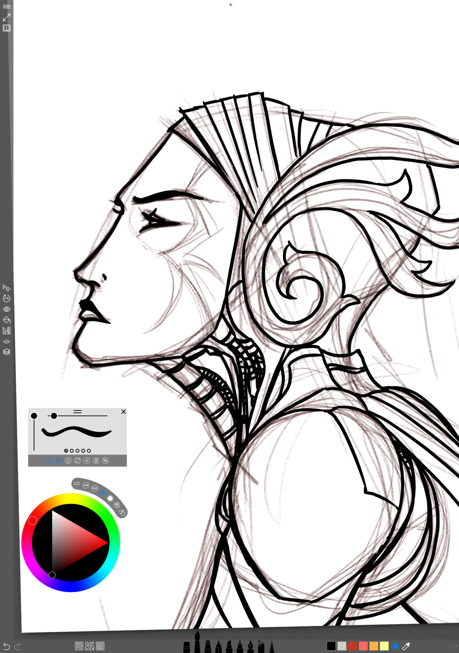Select the first texture thumbnail in bottom bar

79,646
